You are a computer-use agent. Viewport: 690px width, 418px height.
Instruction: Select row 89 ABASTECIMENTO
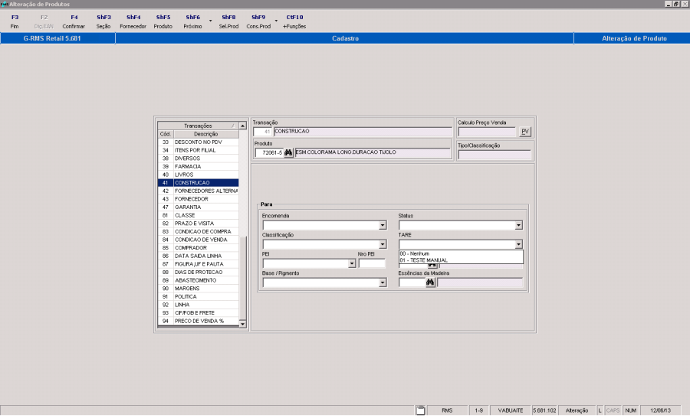tap(198, 280)
